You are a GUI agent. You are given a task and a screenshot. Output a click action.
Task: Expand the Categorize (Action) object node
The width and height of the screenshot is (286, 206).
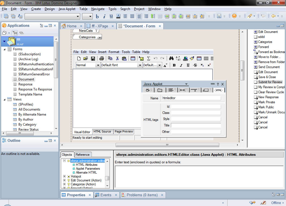[x=65, y=184]
